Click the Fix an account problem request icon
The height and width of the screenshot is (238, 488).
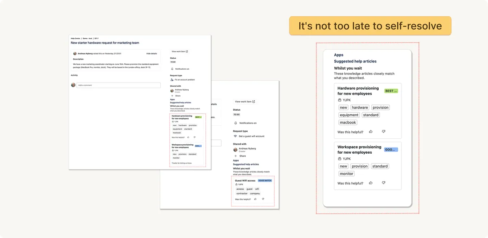[x=172, y=80]
